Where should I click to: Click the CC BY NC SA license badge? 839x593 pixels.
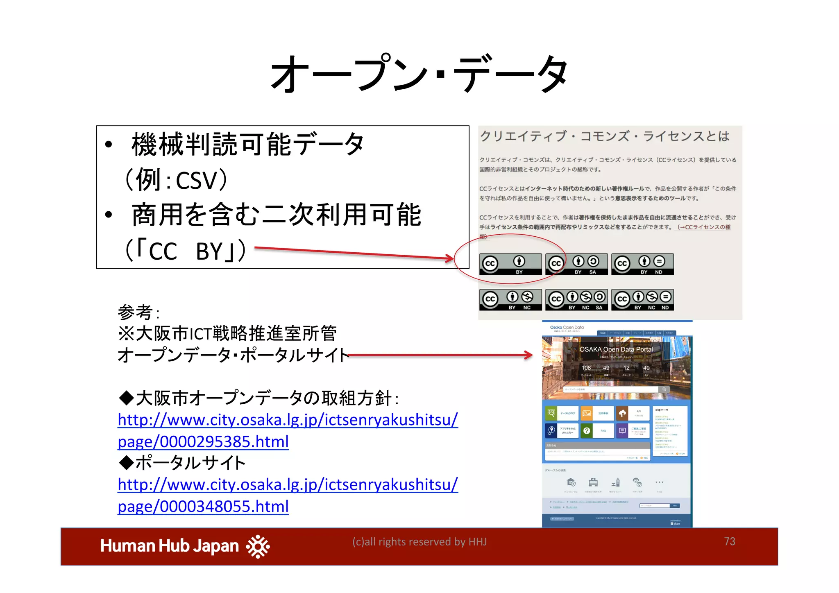click(577, 300)
